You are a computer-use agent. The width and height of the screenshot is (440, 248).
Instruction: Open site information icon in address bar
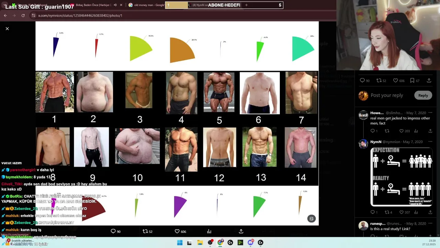[x=33, y=15]
